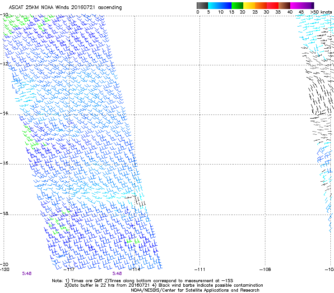Viewport: 334px width, 293px height.
Task: Click the legend value '40'
Action: tap(290, 12)
